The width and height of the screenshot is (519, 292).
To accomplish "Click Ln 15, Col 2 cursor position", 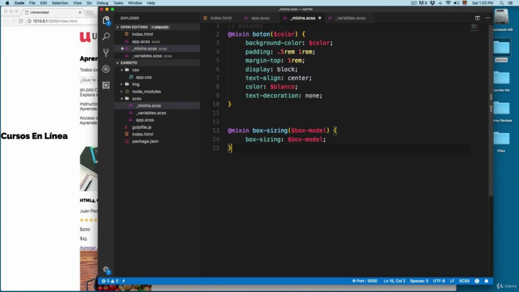I will coord(394,281).
